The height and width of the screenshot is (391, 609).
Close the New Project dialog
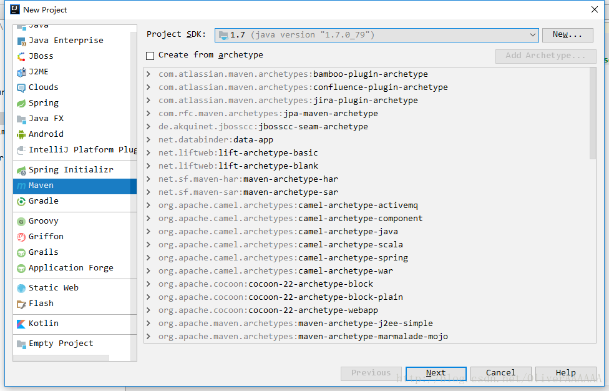(x=594, y=9)
